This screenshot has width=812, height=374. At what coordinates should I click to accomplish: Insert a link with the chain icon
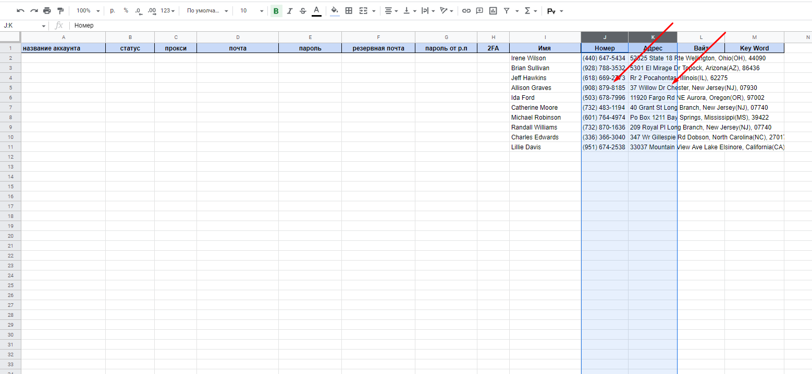466,10
